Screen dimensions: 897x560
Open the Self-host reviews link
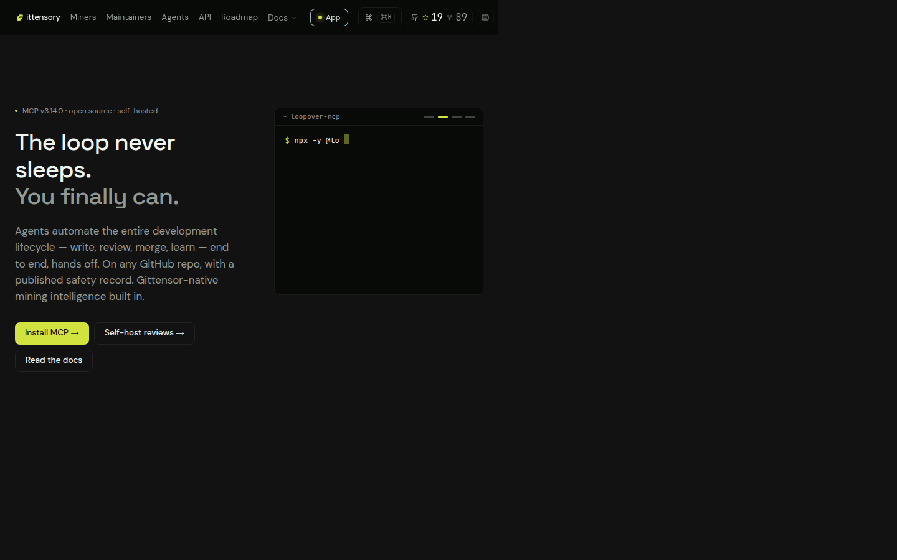(145, 334)
